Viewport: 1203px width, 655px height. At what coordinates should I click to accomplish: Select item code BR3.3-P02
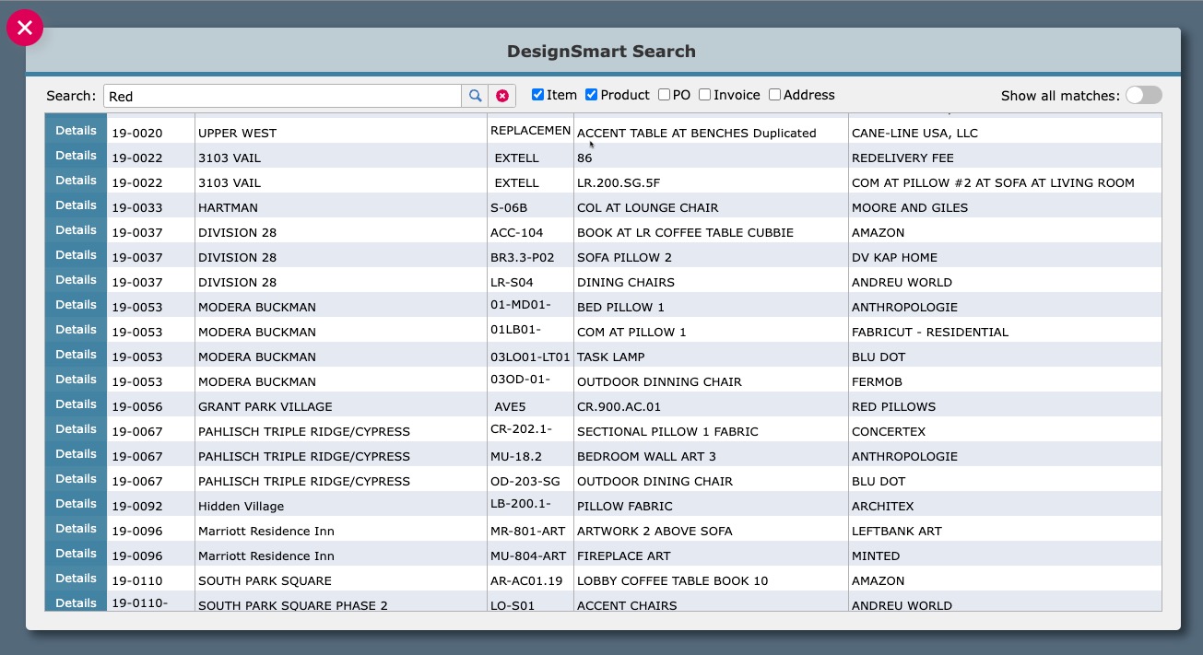523,257
